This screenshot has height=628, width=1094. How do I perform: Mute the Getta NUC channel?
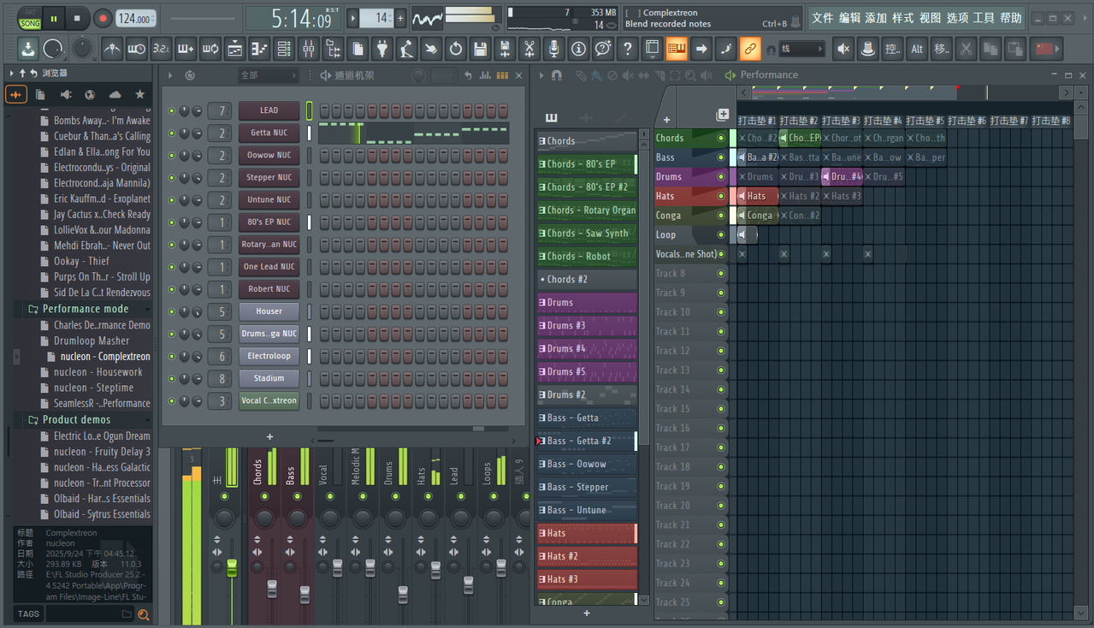coord(171,133)
